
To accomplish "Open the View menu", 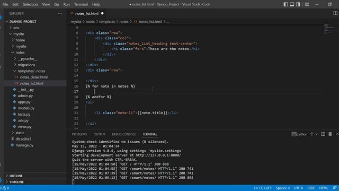I will [46, 4].
